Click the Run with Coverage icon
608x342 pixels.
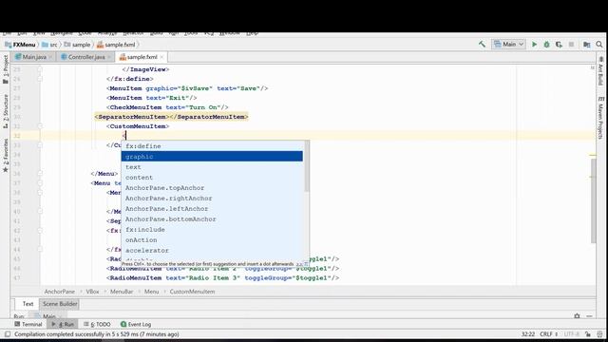click(x=559, y=45)
